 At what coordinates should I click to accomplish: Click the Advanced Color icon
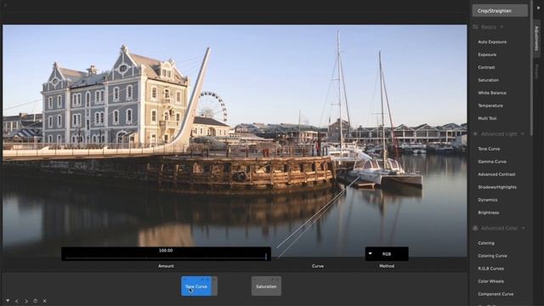[475, 229]
